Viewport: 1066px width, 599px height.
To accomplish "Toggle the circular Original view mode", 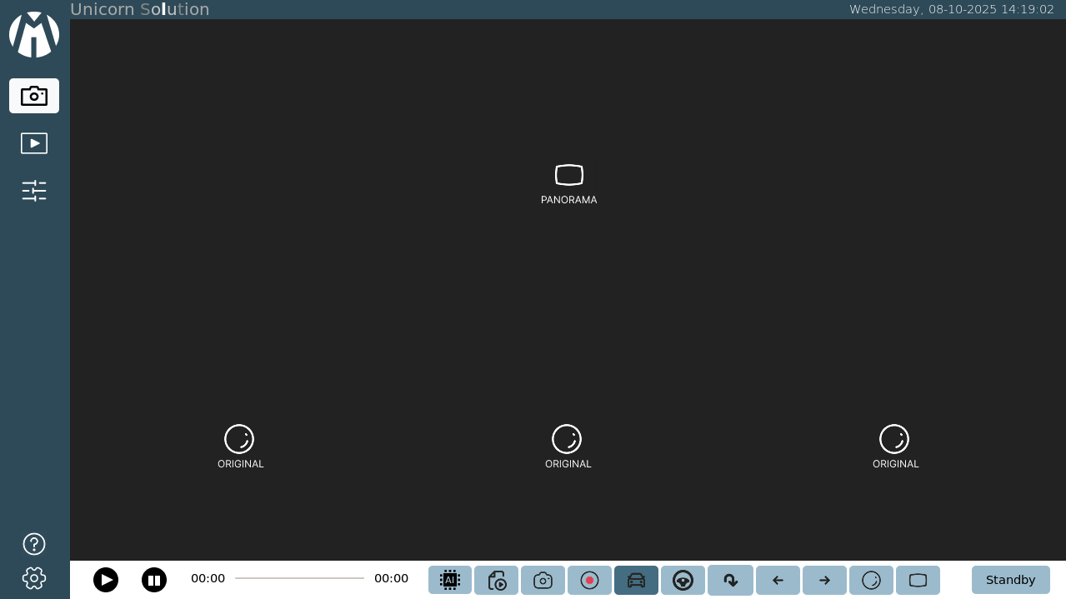I will 871,580.
